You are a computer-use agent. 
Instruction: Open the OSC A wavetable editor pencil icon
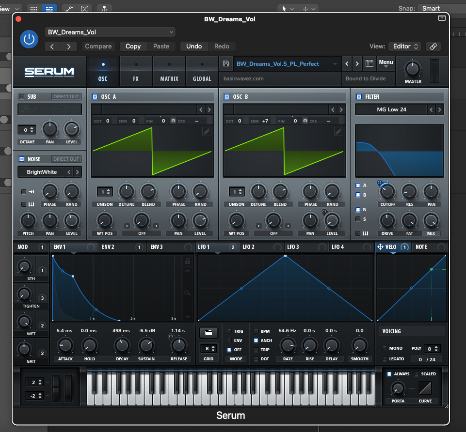tap(206, 131)
